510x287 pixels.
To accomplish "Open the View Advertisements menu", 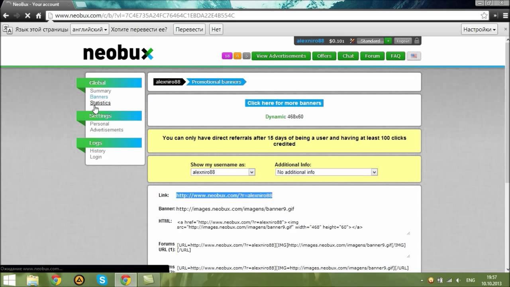I will click(x=281, y=56).
